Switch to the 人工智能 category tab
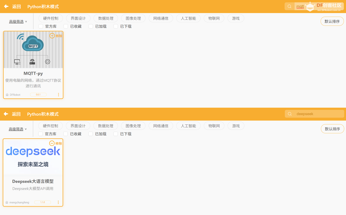 click(x=188, y=18)
